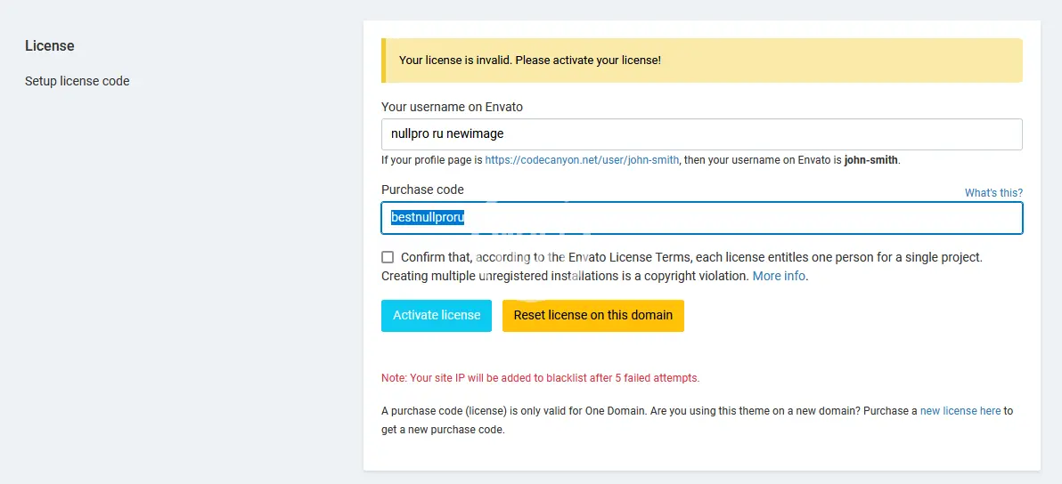Click the Confirm that license terms label text
The height and width of the screenshot is (484, 1062).
pyautogui.click(x=691, y=257)
